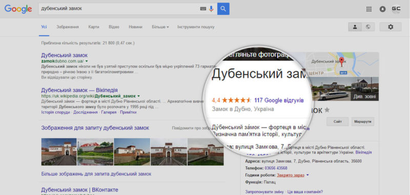Image resolution: width=410 pixels, height=195 pixels.
Task: Open the fifth castle image thumbnail
Action: pyautogui.click(x=206, y=152)
